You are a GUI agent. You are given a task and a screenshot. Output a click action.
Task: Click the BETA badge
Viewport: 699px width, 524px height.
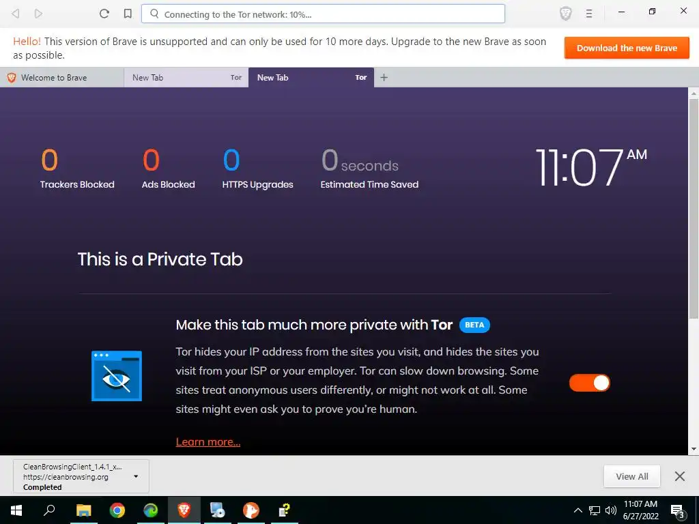point(474,325)
